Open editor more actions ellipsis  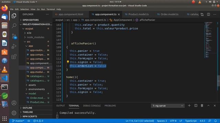[x=214, y=14]
